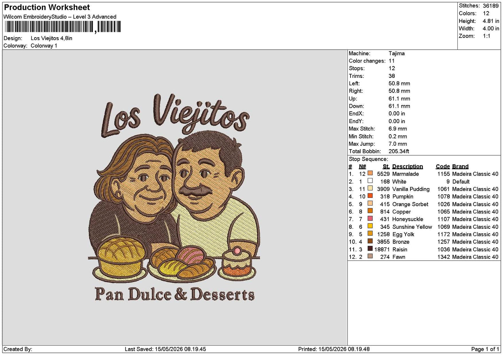Click the Max Jump value 7.0 mm

point(398,144)
